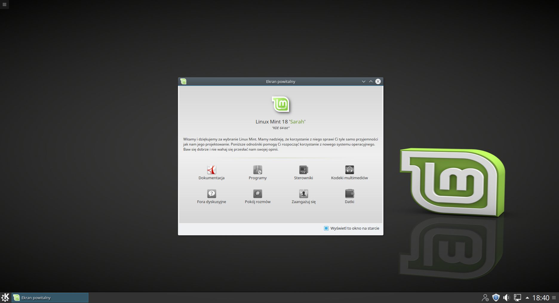Click the Zaangażuj się people icon
The width and height of the screenshot is (559, 303).
(x=303, y=194)
